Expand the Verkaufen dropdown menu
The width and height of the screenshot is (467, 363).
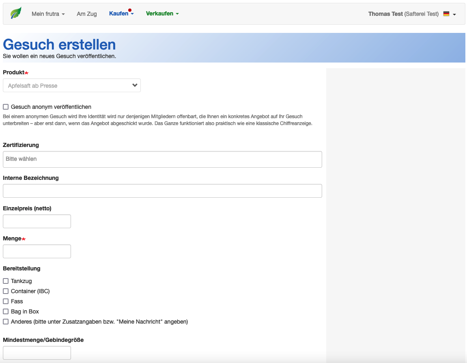click(x=162, y=14)
